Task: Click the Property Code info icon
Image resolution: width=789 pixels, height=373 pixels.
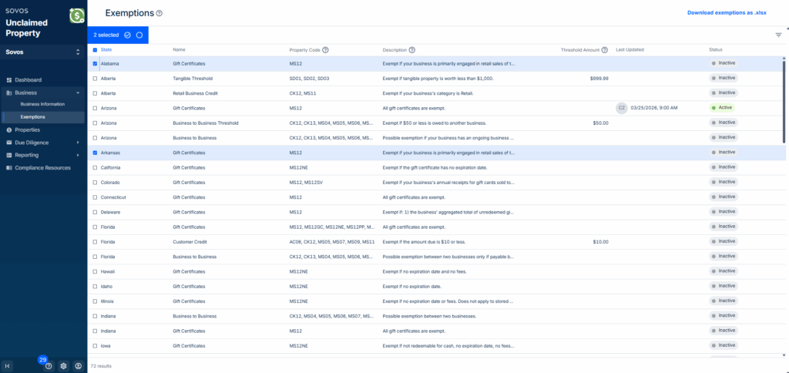Action: (326, 50)
